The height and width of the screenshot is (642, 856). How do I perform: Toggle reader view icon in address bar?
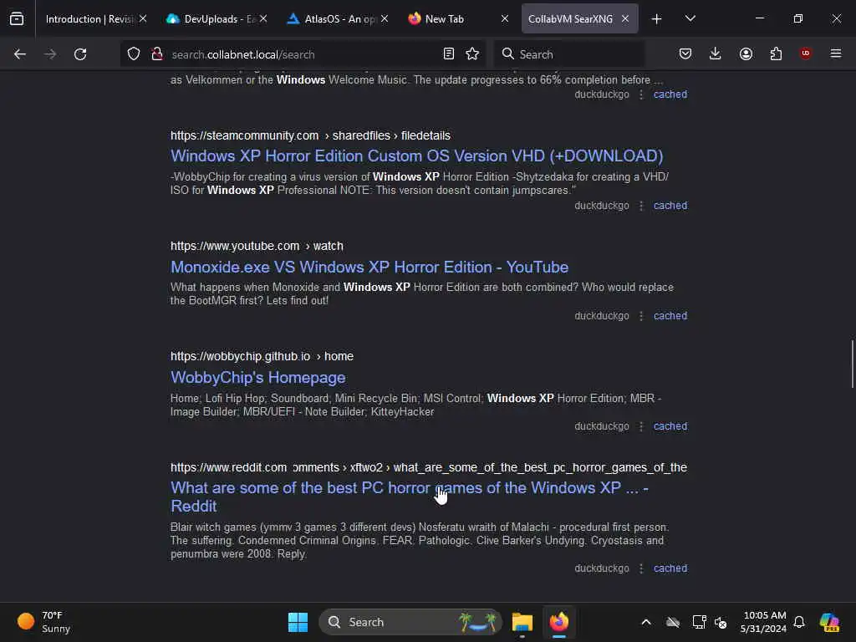449,54
